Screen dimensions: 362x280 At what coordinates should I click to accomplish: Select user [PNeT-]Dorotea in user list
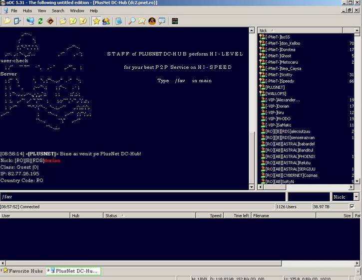coord(280,49)
